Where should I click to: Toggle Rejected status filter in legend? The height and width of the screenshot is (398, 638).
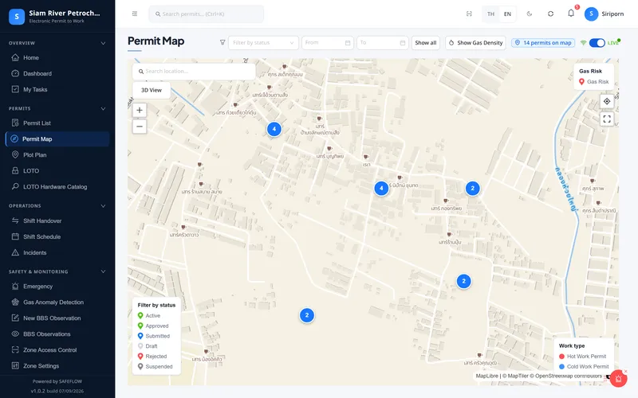pos(152,356)
